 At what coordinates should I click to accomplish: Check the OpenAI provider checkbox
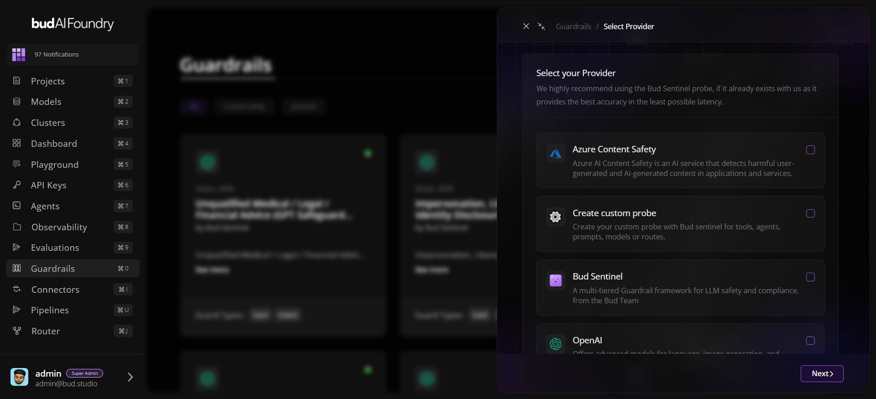pos(810,341)
